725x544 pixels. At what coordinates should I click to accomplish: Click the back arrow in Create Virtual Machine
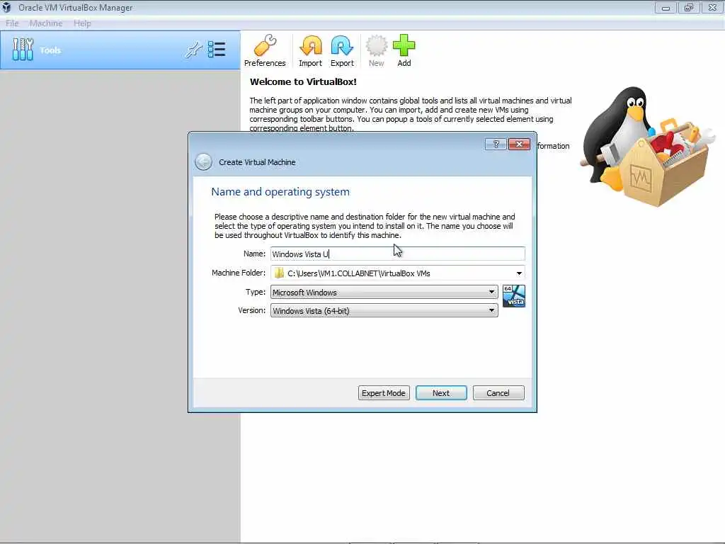pos(203,162)
